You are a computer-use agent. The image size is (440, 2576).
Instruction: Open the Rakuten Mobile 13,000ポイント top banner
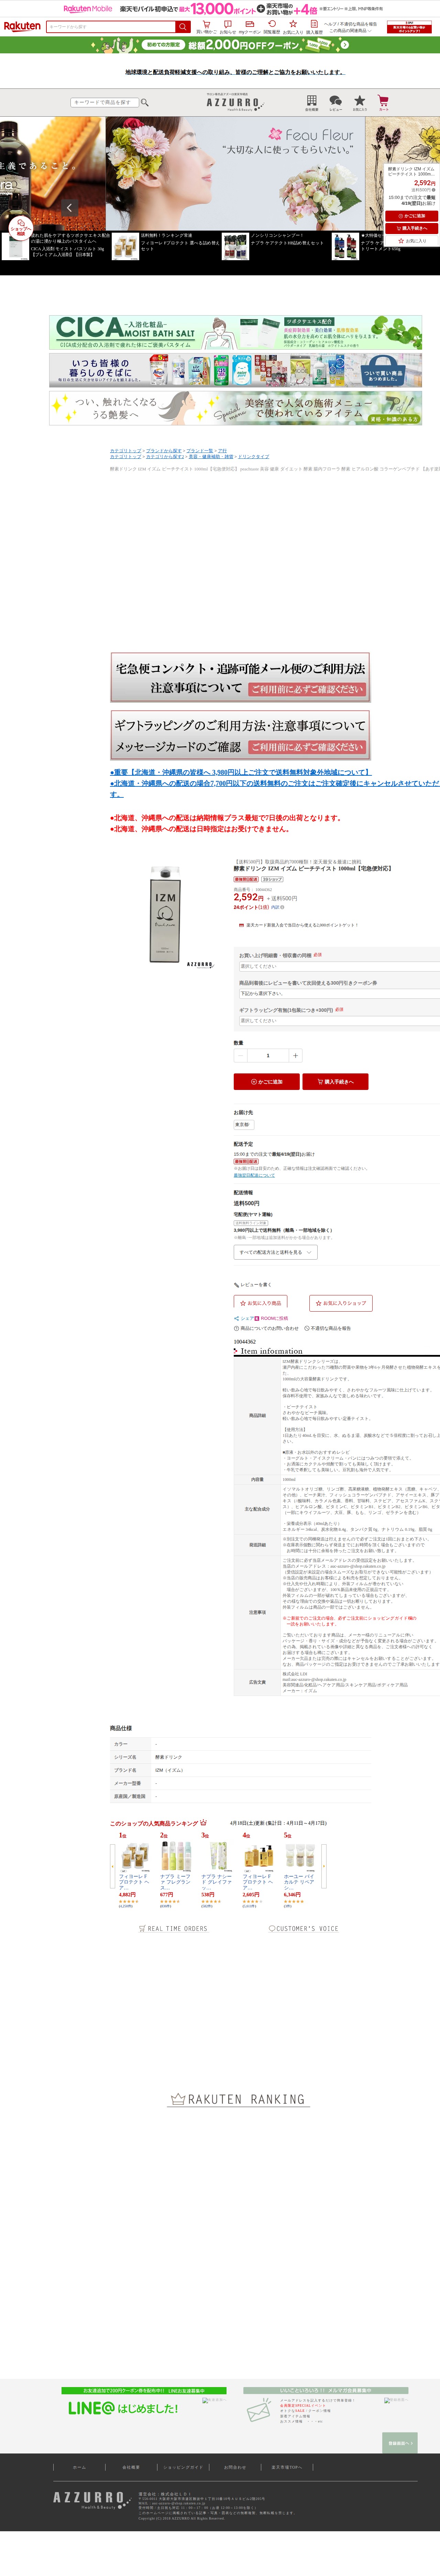coord(220,9)
